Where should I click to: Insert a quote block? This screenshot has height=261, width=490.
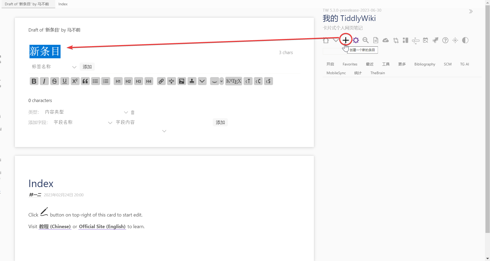click(x=85, y=81)
